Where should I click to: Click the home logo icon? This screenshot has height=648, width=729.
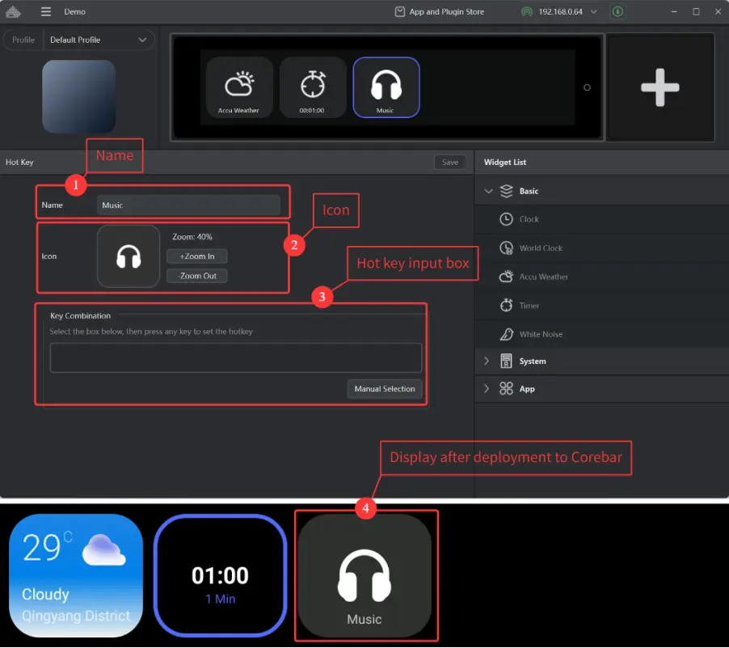pos(14,11)
